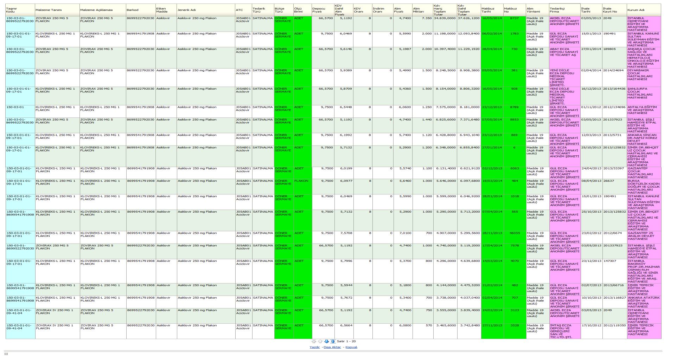
Task: Select the Makbuz No cell 8737
Action: coord(515,24)
